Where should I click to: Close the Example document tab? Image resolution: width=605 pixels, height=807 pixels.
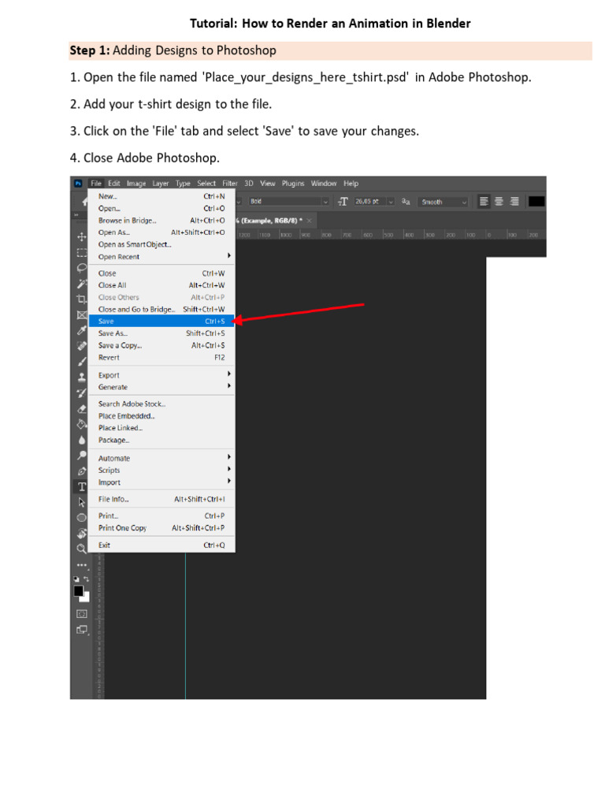[309, 221]
